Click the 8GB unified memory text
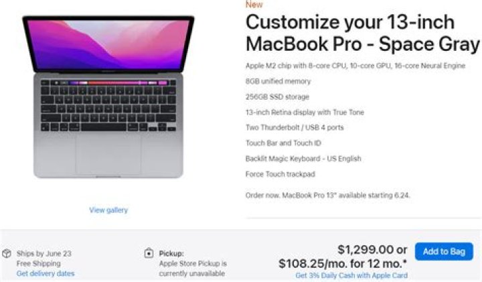Viewport: 482px width, 282px height. (x=278, y=81)
